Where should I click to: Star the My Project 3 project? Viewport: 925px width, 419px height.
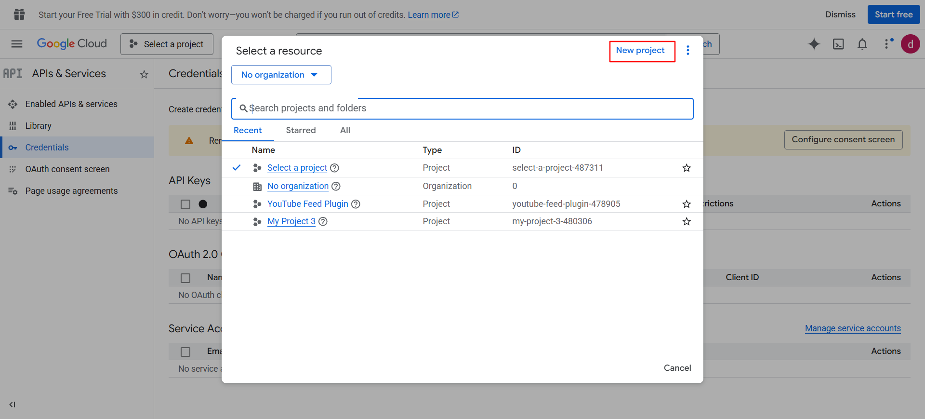687,221
